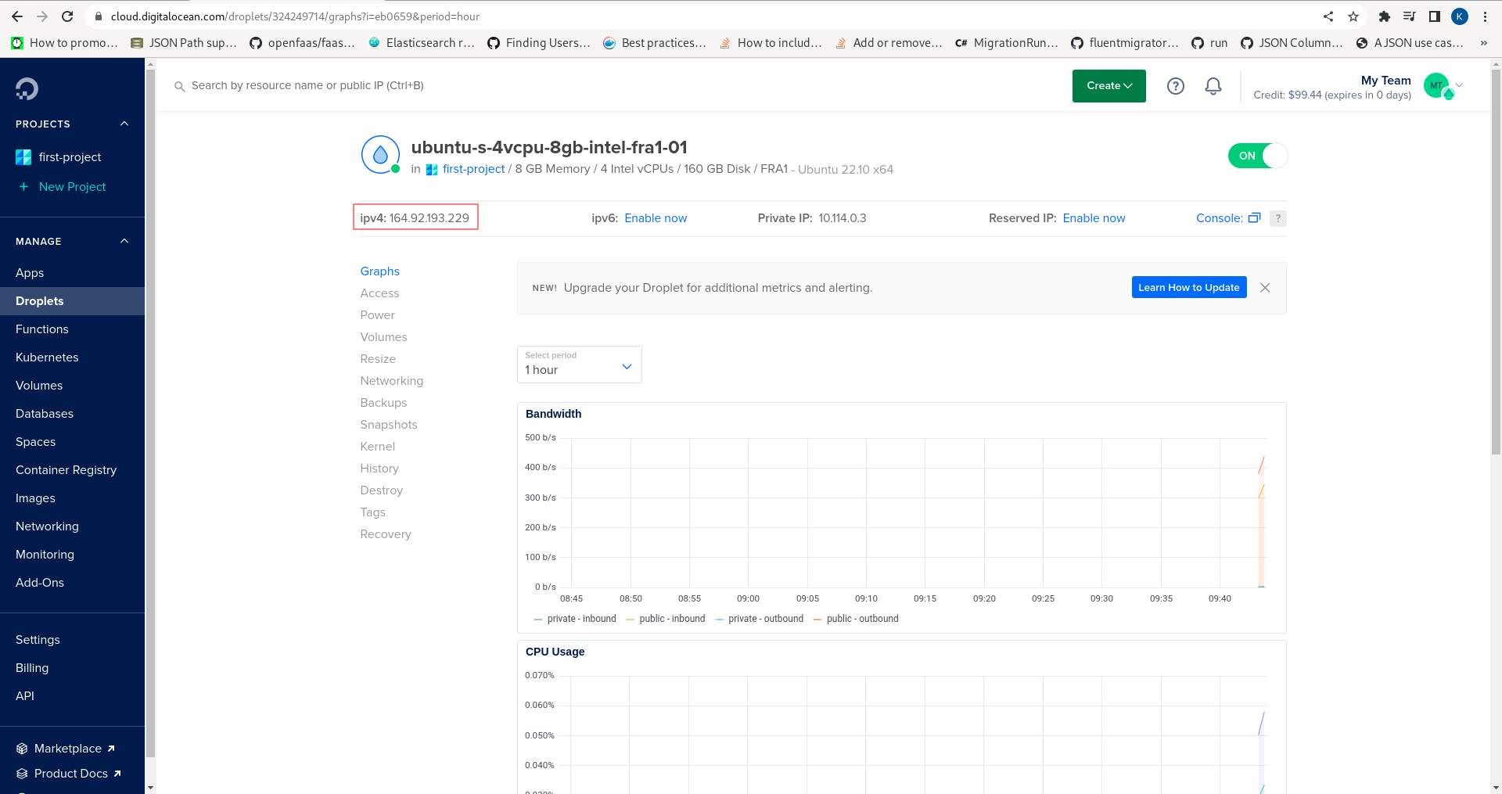The width and height of the screenshot is (1502, 794).
Task: Show more bookmarks chevron
Action: click(1483, 43)
